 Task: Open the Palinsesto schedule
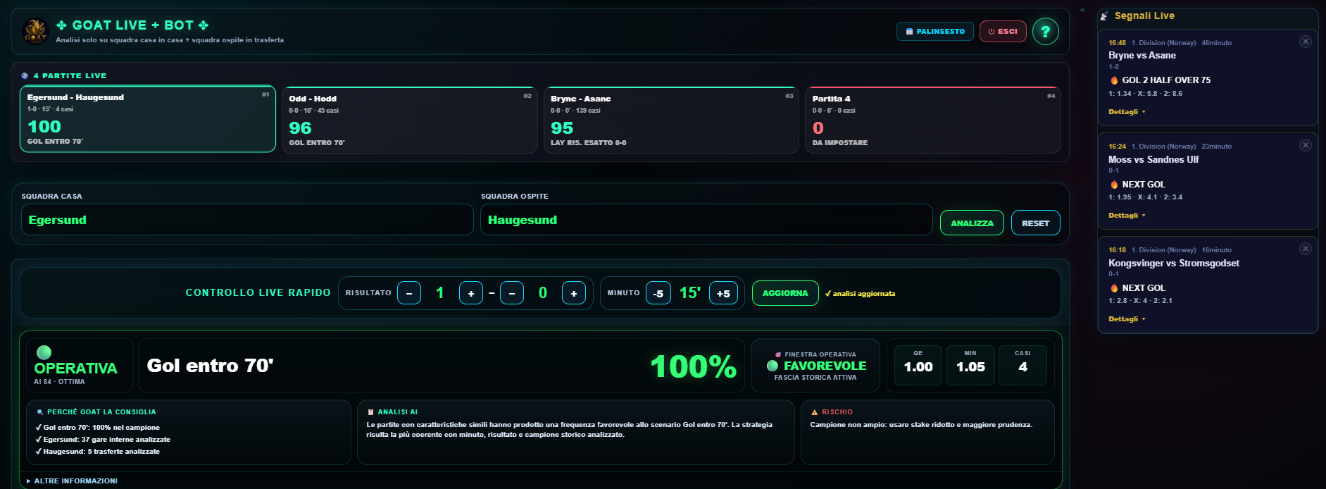tap(935, 32)
